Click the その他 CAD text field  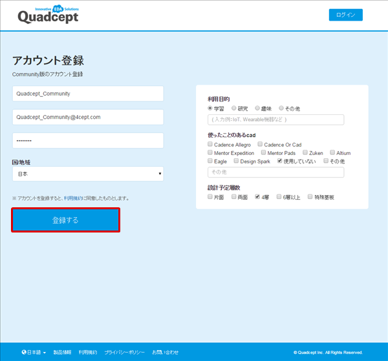[275, 172]
